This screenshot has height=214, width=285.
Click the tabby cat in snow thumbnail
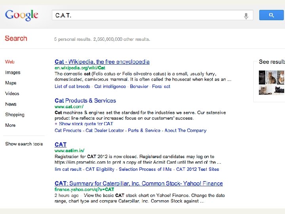271,77
